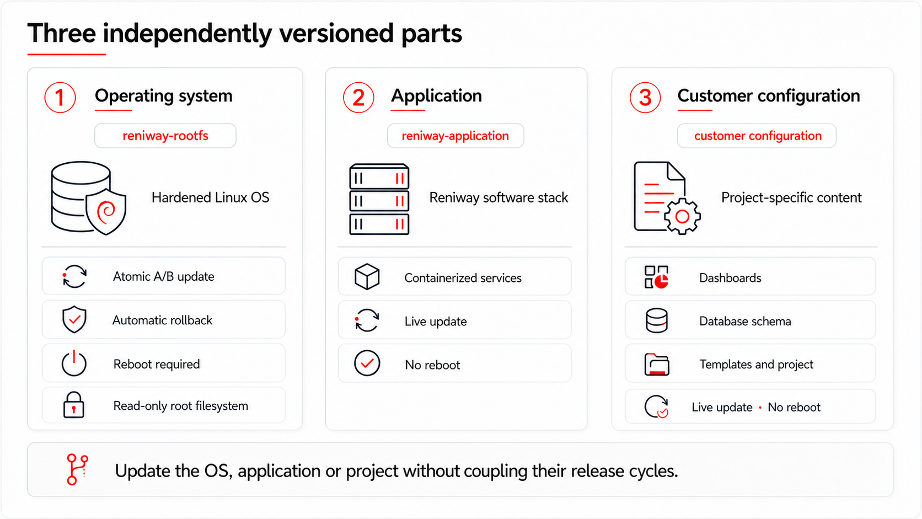
Task: Click the Update the OS, application or project sentence
Action: (x=396, y=471)
